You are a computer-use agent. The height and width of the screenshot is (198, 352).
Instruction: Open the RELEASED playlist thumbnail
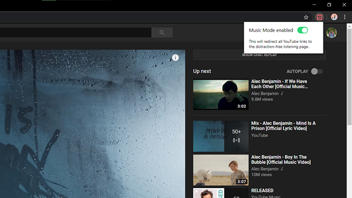click(221, 193)
